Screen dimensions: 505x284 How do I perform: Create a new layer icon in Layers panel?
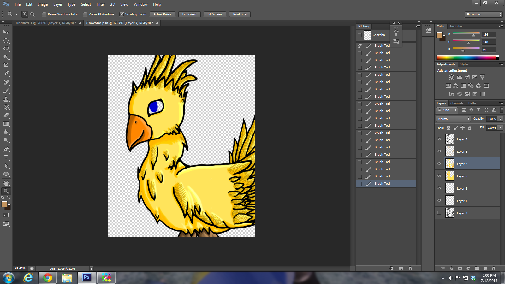pyautogui.click(x=485, y=269)
